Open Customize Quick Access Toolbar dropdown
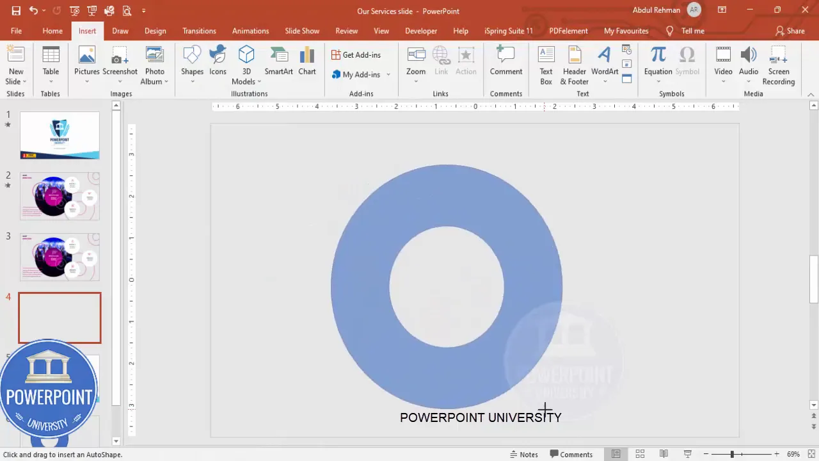This screenshot has height=461, width=819. coord(143,11)
